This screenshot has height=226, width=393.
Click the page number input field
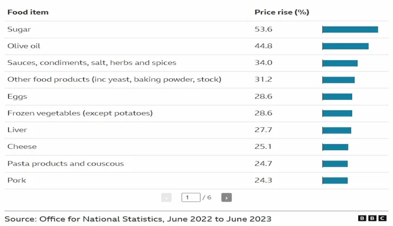click(x=191, y=197)
